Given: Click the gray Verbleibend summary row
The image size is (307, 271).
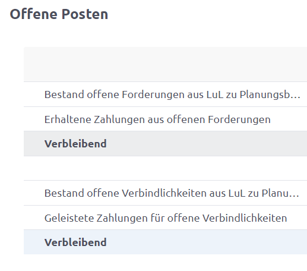Looking at the screenshot, I should coord(165,143).
